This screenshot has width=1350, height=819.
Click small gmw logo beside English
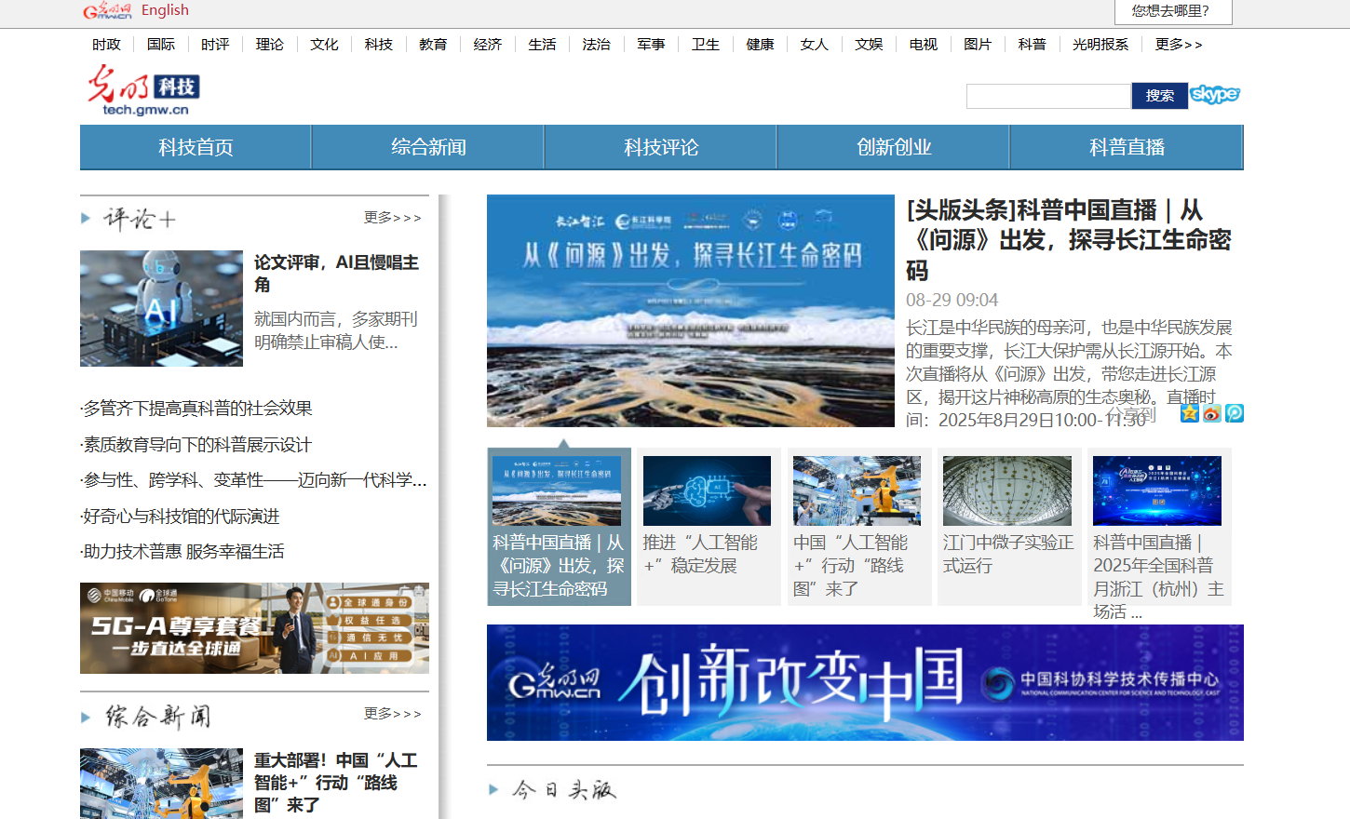pos(108,10)
